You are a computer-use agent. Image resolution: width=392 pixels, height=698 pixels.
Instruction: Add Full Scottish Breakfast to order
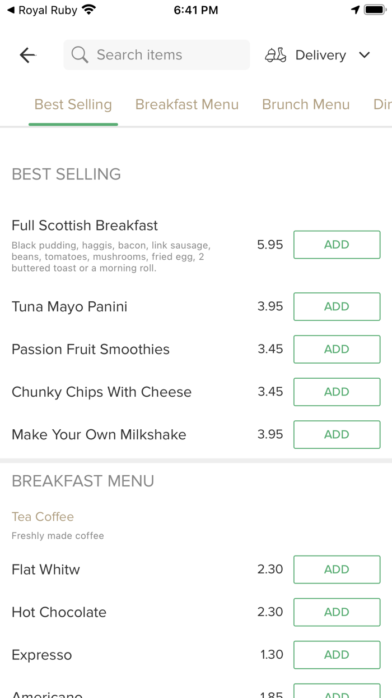coord(337,245)
